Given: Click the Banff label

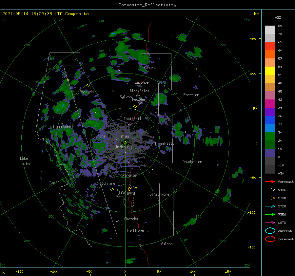Looking at the screenshot, I should [54, 183].
